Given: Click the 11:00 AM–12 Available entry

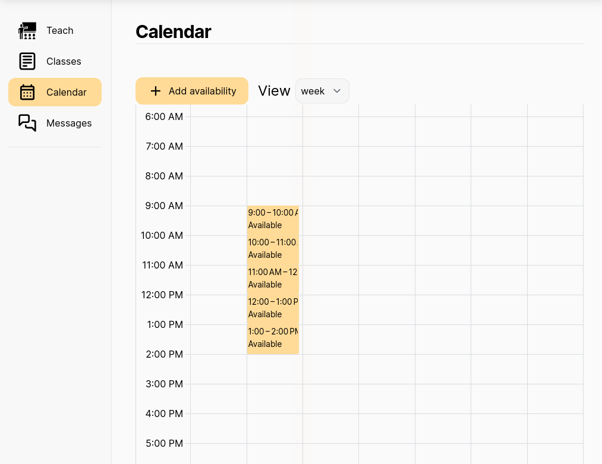Looking at the screenshot, I should point(272,278).
